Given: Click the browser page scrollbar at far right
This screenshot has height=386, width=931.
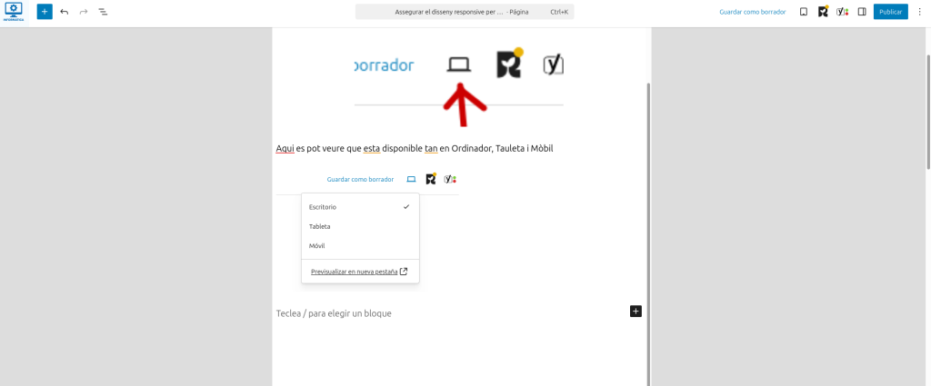Looking at the screenshot, I should click(927, 113).
